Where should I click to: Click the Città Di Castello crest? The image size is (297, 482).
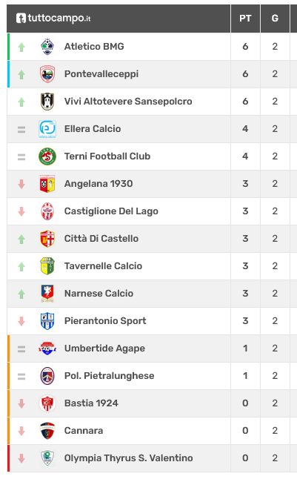47,239
